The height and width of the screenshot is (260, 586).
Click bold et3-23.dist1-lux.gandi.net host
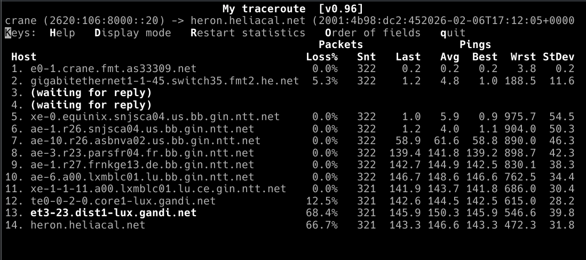pyautogui.click(x=114, y=213)
